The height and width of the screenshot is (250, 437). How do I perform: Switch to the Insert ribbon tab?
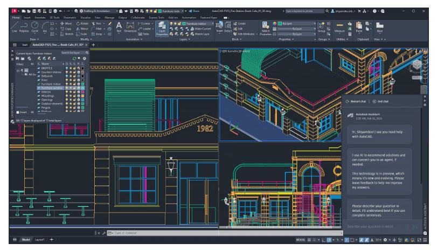pyautogui.click(x=27, y=18)
